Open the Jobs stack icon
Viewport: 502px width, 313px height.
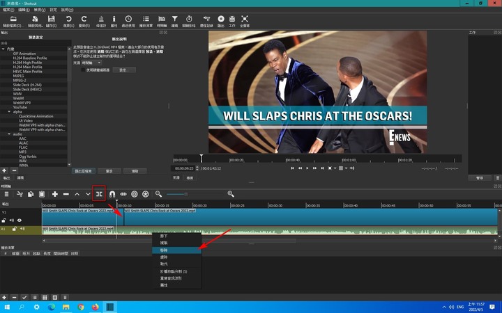232,19
